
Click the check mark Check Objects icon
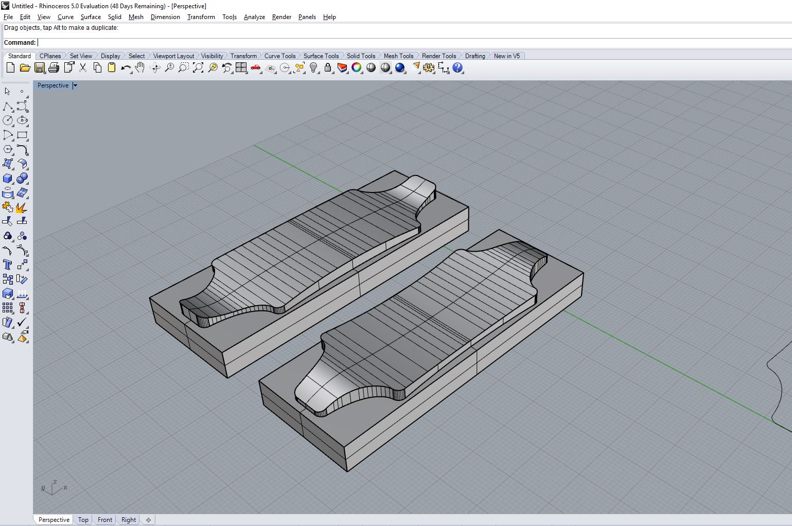click(x=22, y=322)
